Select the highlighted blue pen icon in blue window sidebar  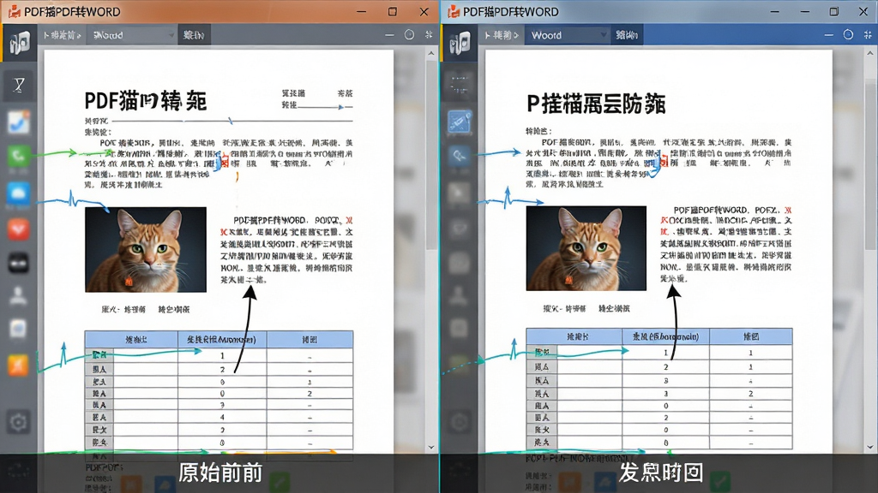click(x=460, y=122)
